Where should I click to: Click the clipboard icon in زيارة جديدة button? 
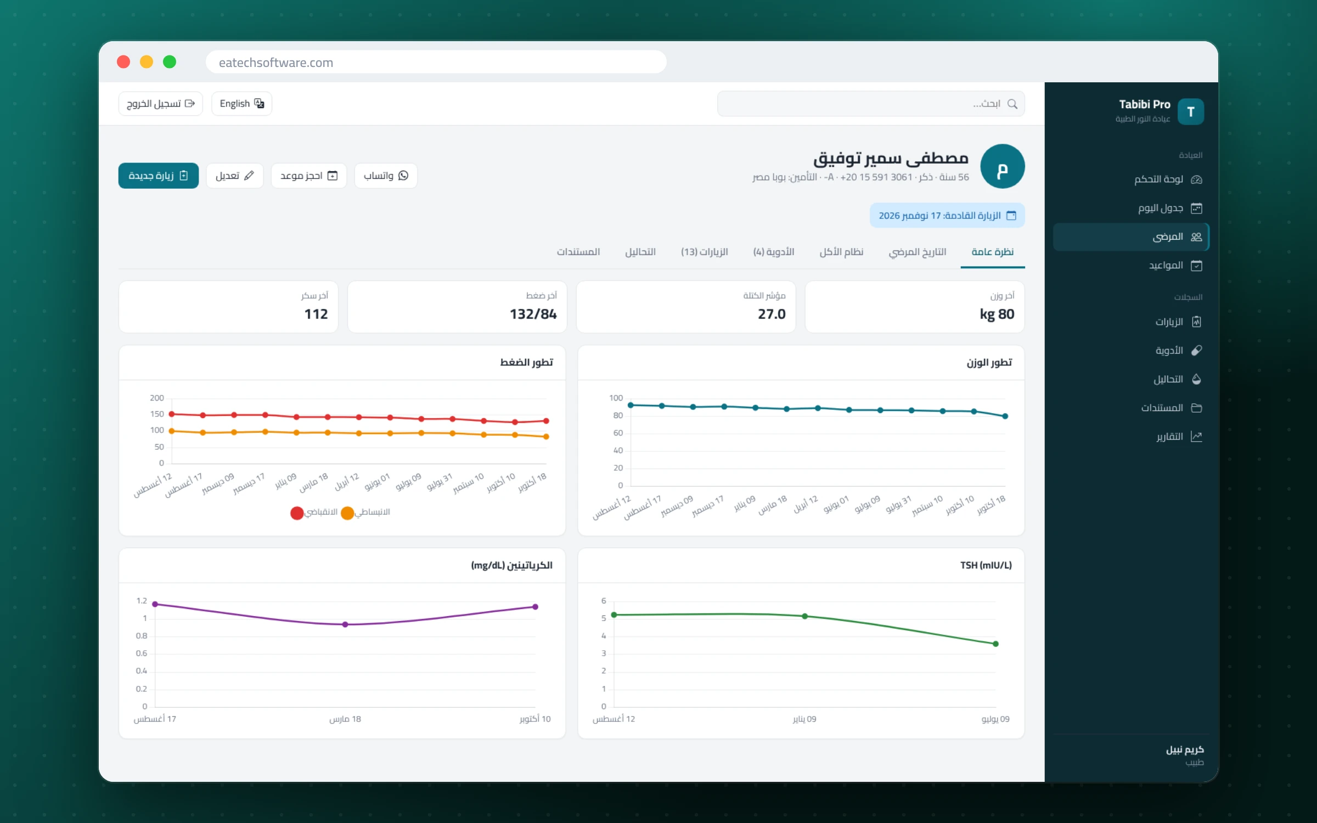click(184, 176)
